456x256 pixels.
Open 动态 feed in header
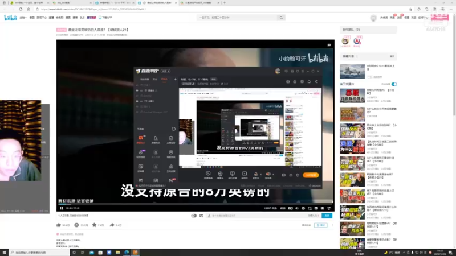[400, 18]
